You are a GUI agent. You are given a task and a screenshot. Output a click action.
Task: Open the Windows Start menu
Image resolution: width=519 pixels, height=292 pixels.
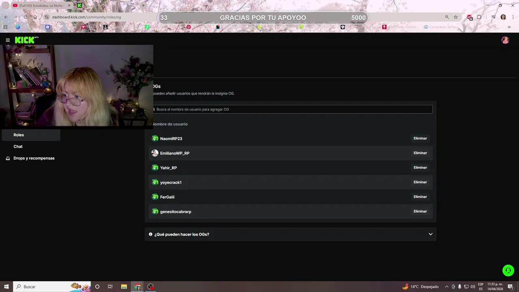(x=6, y=287)
